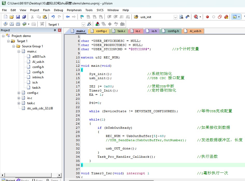Create a new file from the toolbar
245x181 pixels.
pos(5,17)
